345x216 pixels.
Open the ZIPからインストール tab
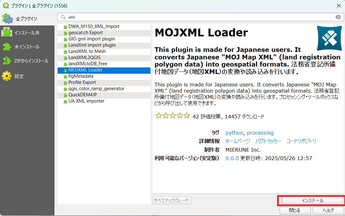pyautogui.click(x=27, y=61)
